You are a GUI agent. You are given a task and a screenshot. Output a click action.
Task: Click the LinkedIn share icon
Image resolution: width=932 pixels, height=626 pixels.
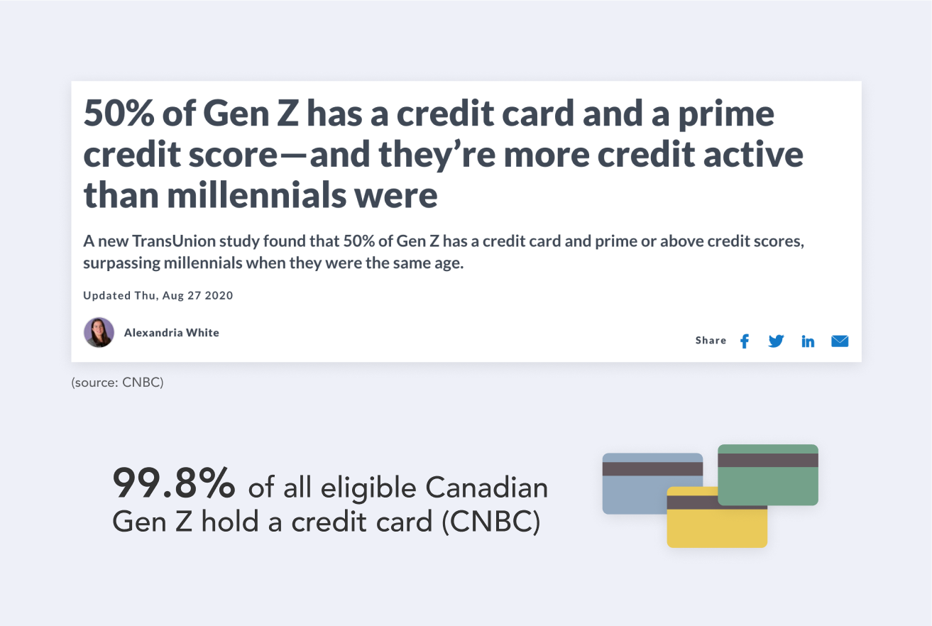click(808, 341)
